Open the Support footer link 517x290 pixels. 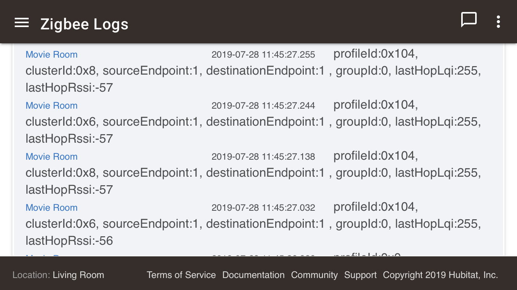pos(360,275)
